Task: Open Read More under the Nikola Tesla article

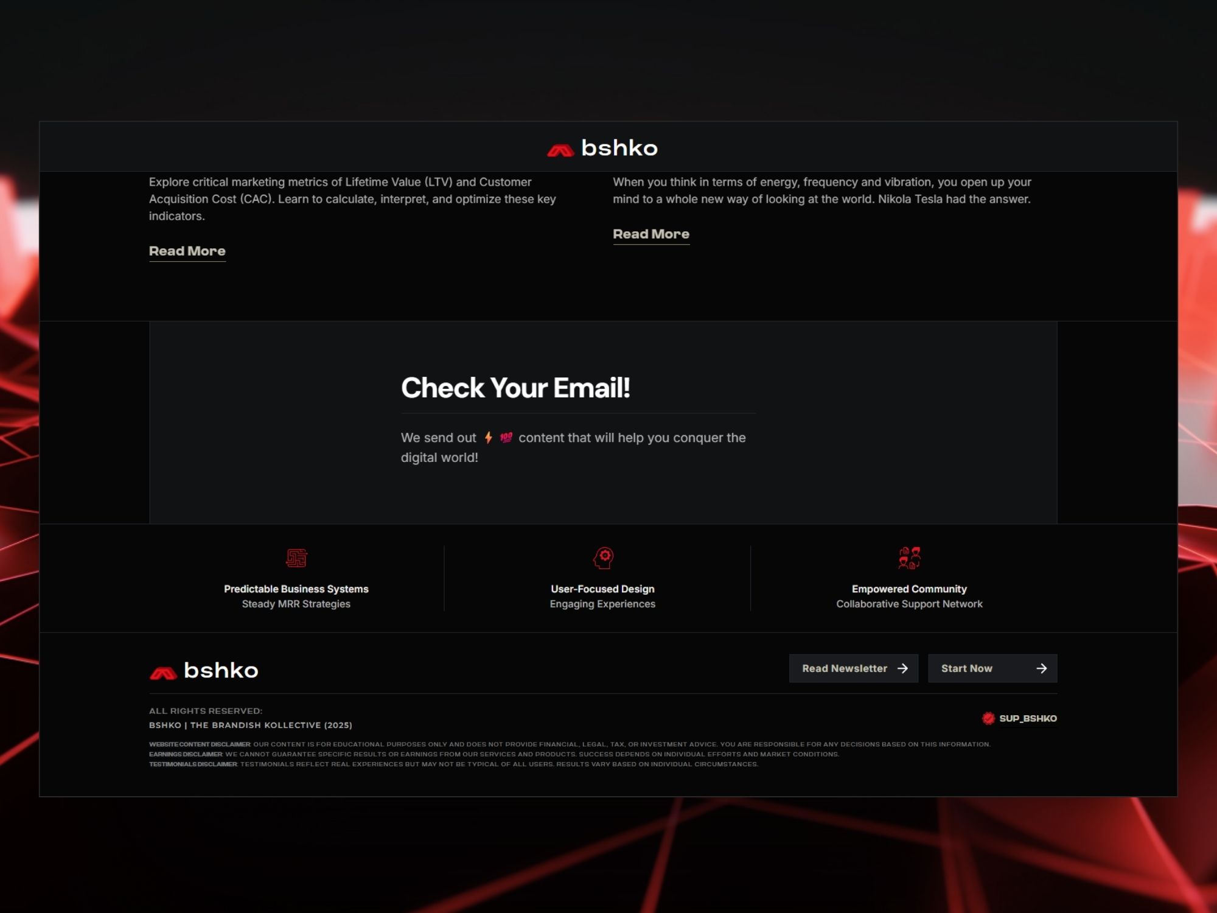Action: (650, 234)
